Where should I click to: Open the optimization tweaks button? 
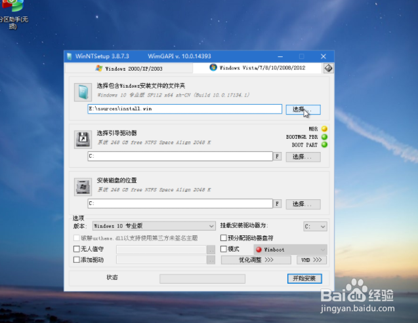point(256,260)
